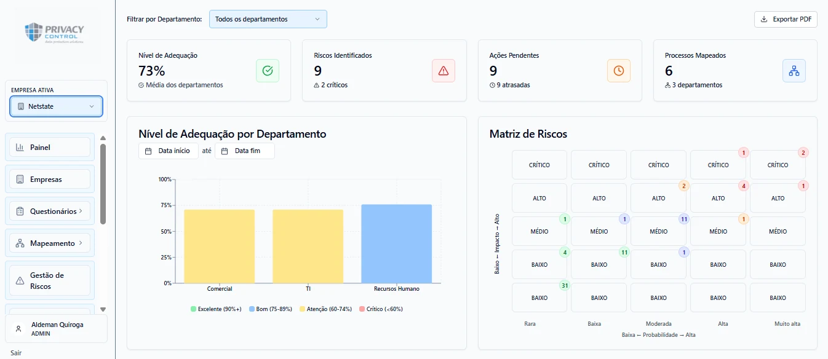Open the Netstate company selector

click(x=56, y=106)
